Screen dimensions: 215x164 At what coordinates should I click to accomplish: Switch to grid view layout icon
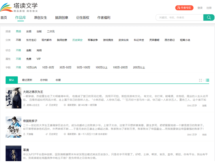tap(201, 80)
